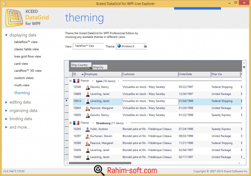
Task: Sort by the Ship Via column header
Action: [x=226, y=74]
